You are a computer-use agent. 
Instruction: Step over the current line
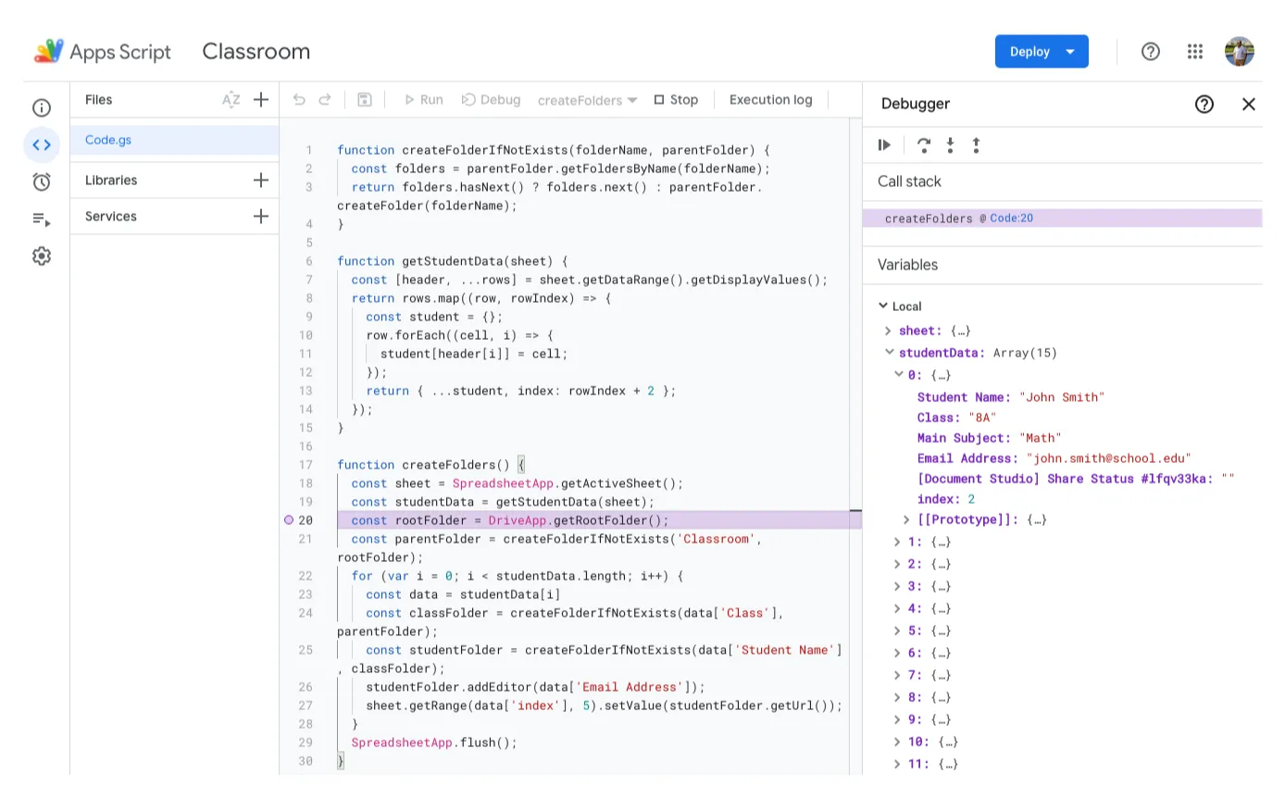[x=922, y=144]
